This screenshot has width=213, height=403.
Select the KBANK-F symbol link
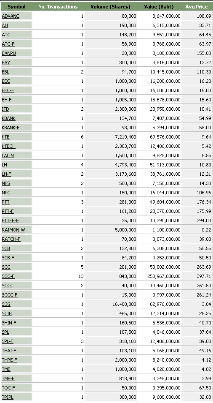11,128
